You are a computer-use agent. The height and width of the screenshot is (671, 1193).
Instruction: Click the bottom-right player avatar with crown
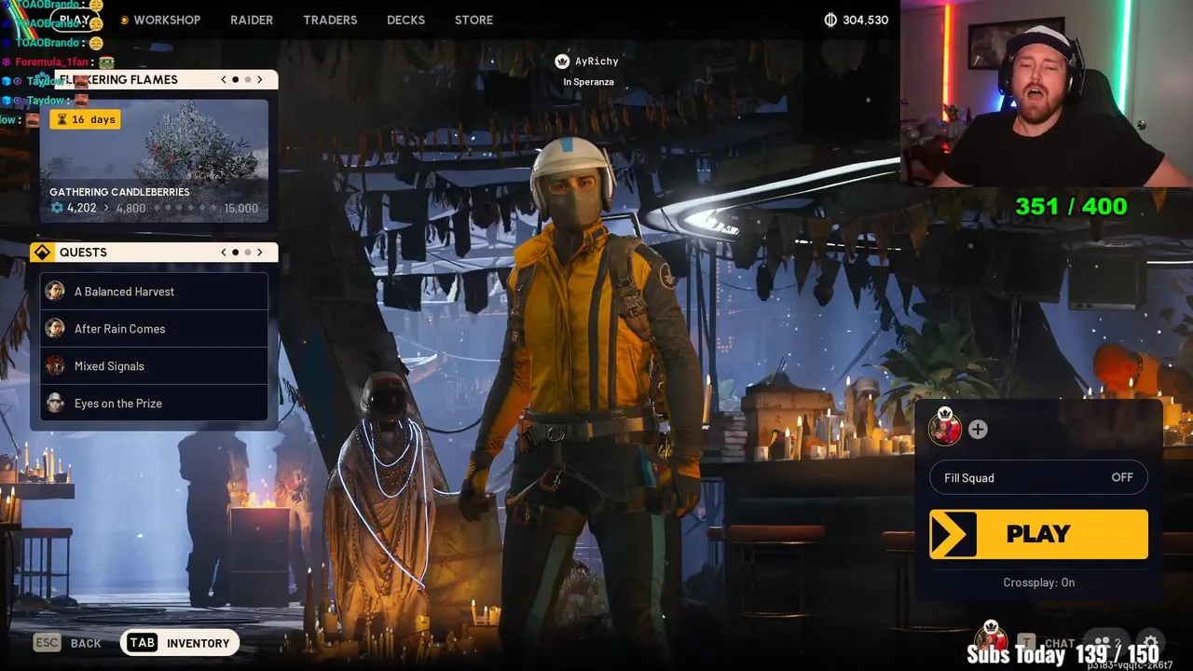pos(990,637)
